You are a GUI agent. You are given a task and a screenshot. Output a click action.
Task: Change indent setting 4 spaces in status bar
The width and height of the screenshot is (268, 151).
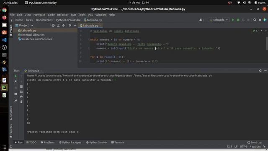255,146
